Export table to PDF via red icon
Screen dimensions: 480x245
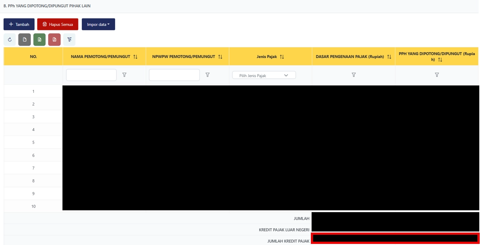point(54,39)
